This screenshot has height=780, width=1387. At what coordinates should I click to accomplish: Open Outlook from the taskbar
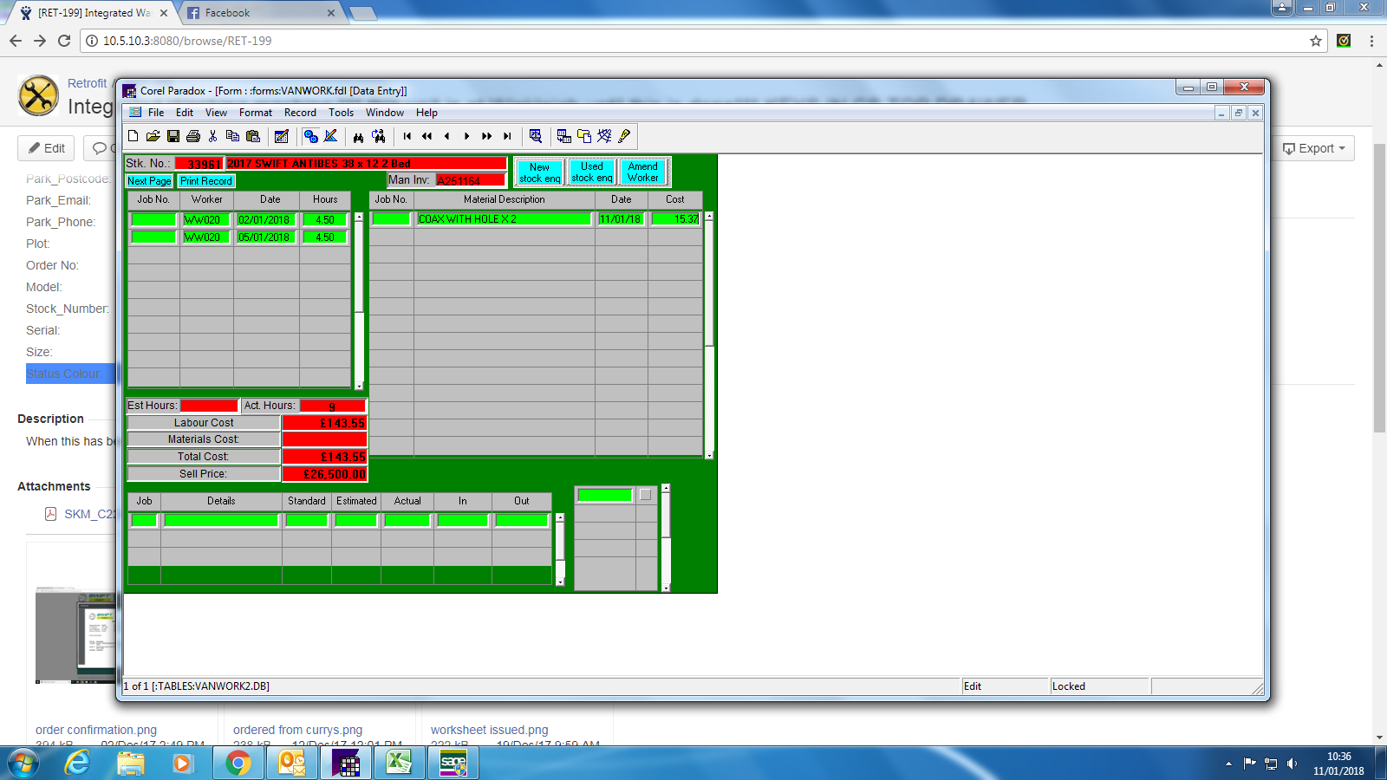tap(292, 763)
